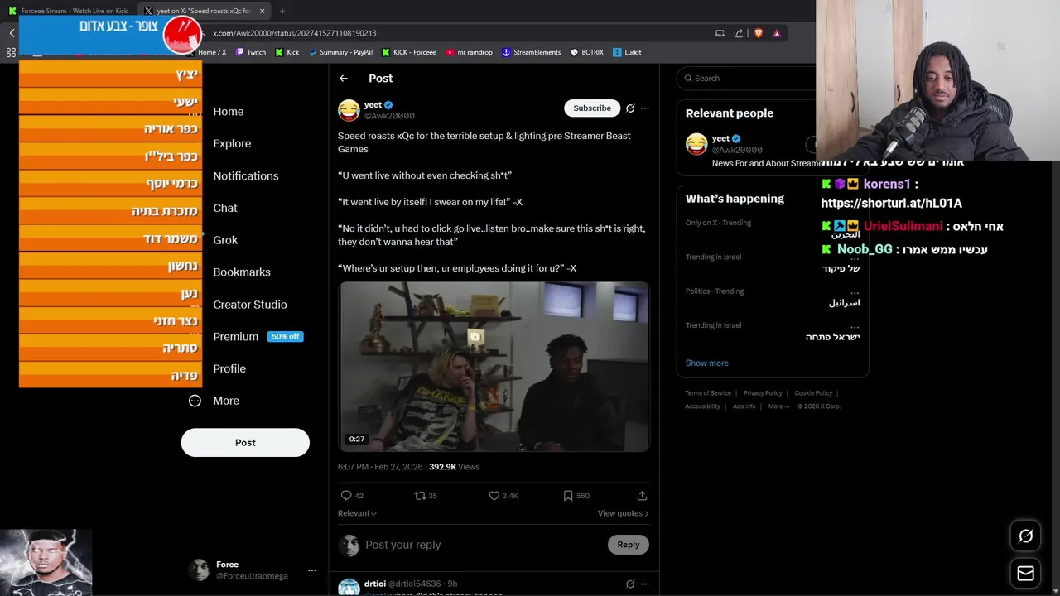This screenshot has width=1060, height=596.
Task: Open Creator Studio in sidebar
Action: pyautogui.click(x=250, y=305)
